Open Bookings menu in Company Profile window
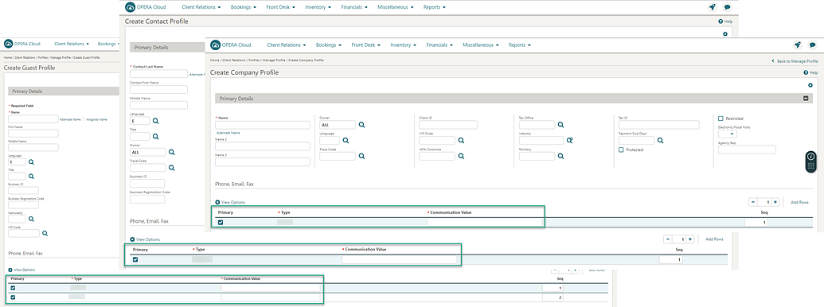The height and width of the screenshot is (307, 824). point(329,45)
